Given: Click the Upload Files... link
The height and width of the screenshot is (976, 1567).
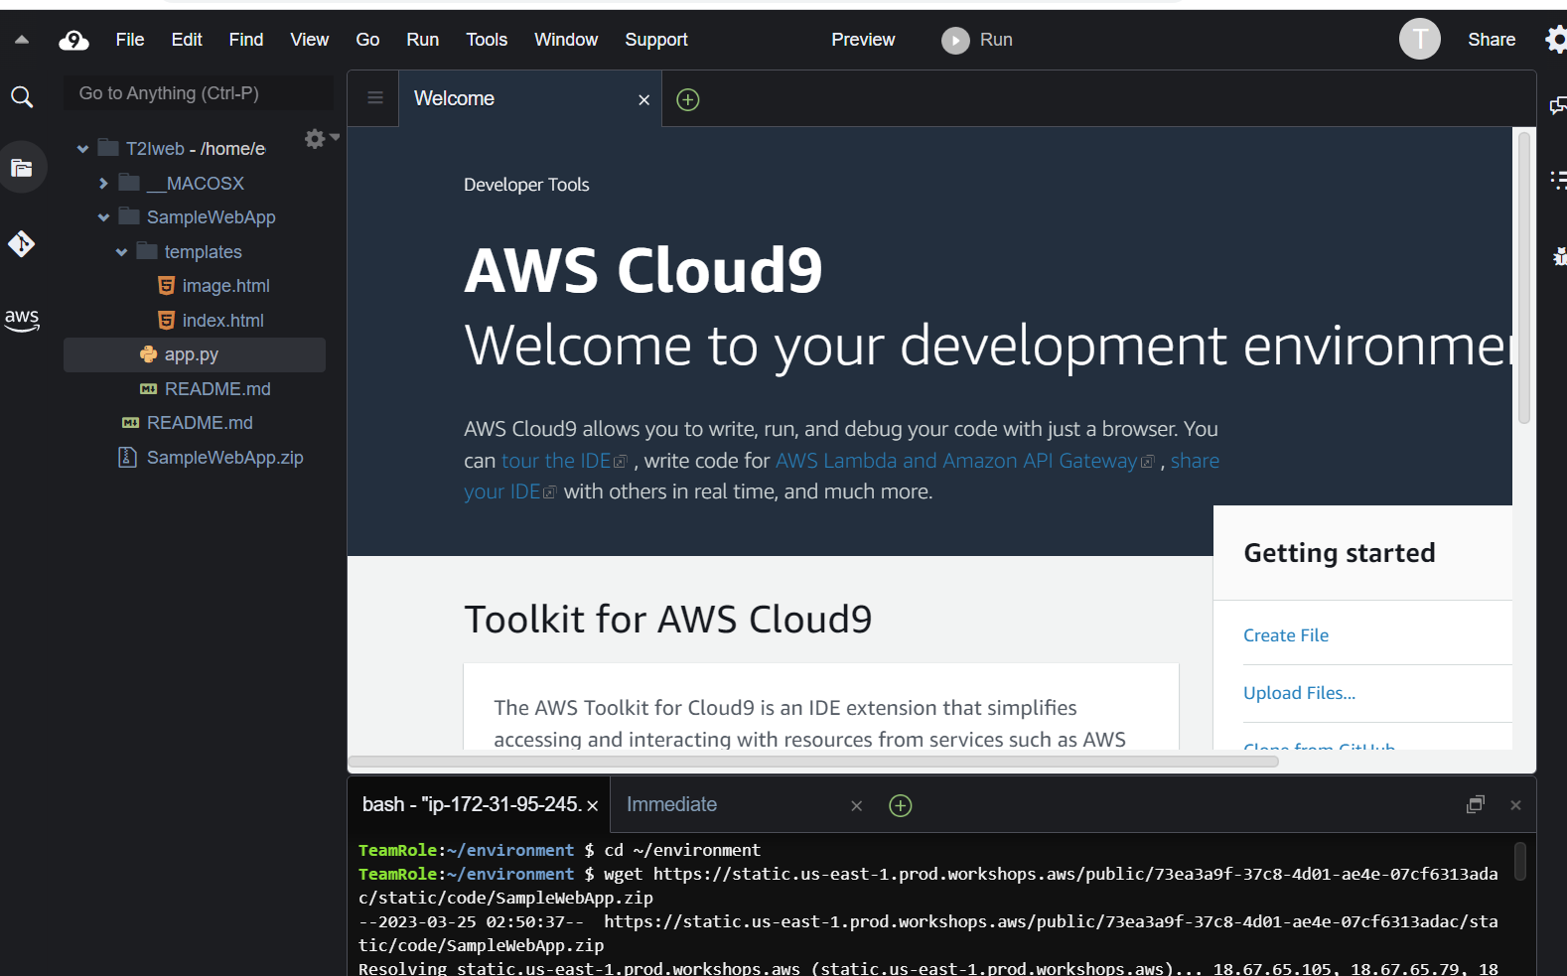Looking at the screenshot, I should [1299, 693].
